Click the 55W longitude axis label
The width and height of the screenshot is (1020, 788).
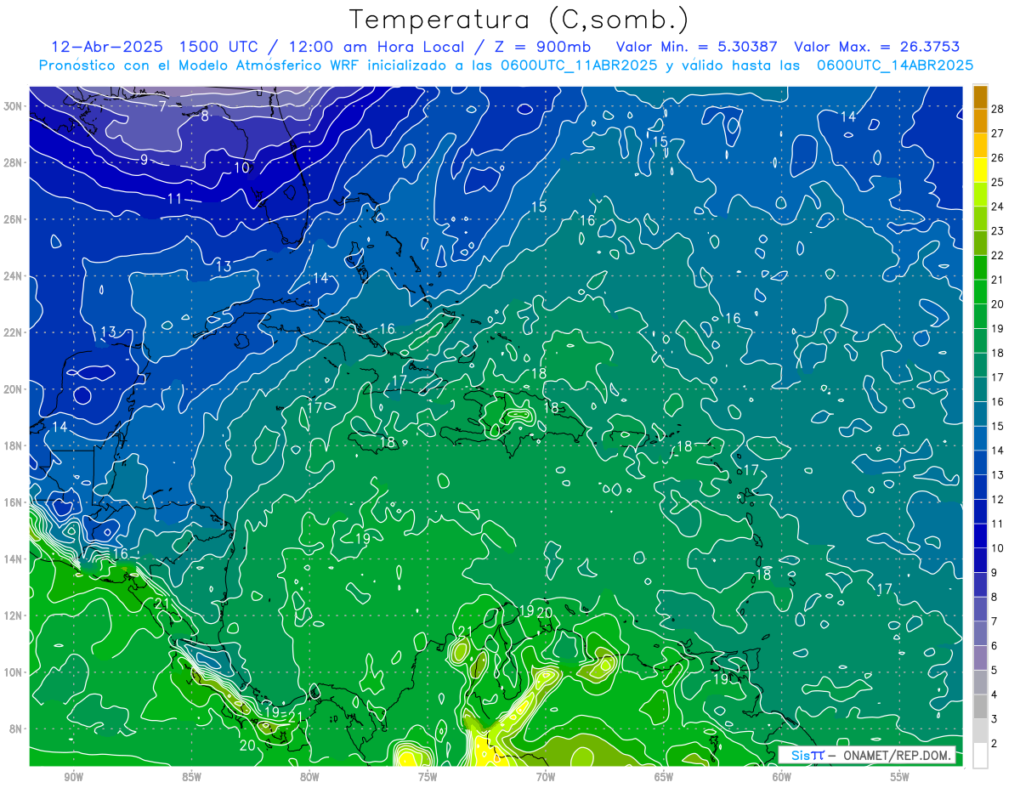(900, 777)
